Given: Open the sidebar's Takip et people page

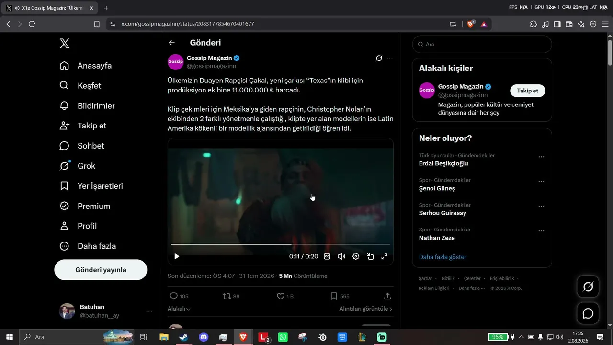Looking at the screenshot, I should click(x=82, y=126).
